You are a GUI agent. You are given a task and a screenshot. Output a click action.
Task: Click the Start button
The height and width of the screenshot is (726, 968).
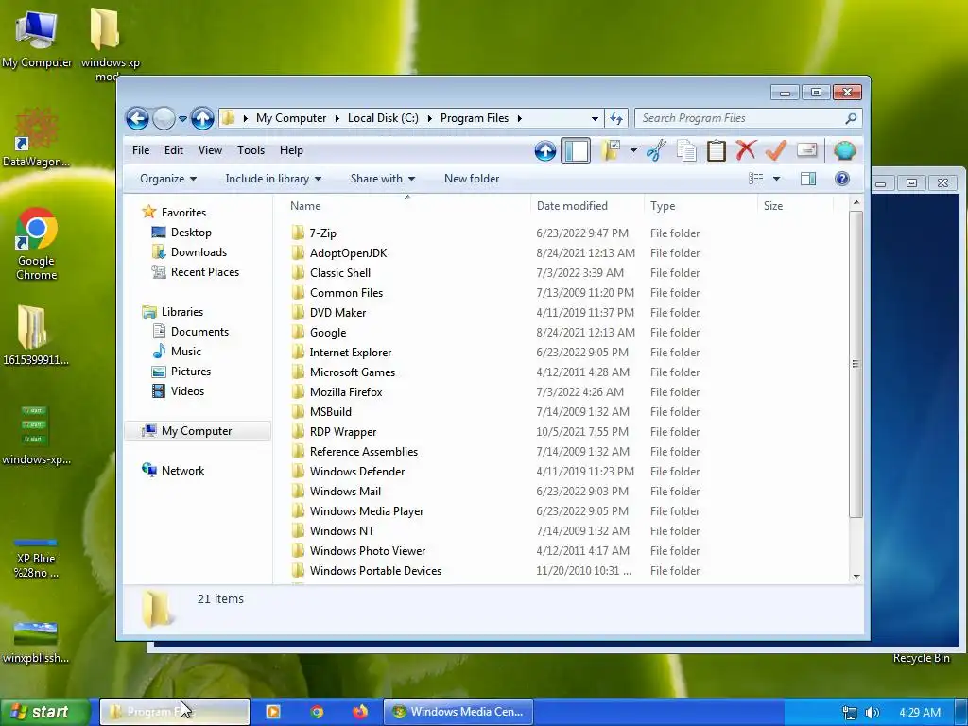[44, 712]
